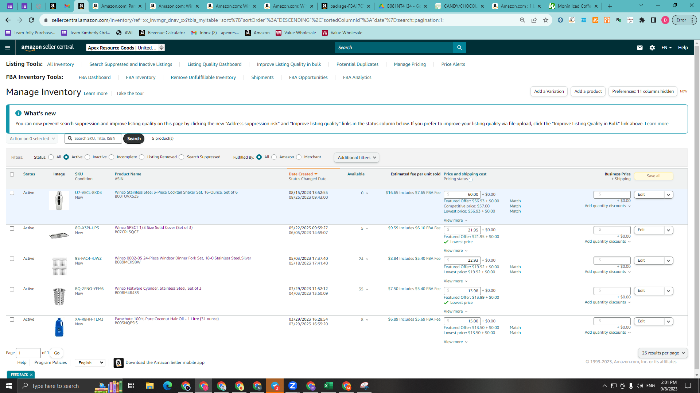Click the Amazon Seller Central logo

tap(47, 47)
